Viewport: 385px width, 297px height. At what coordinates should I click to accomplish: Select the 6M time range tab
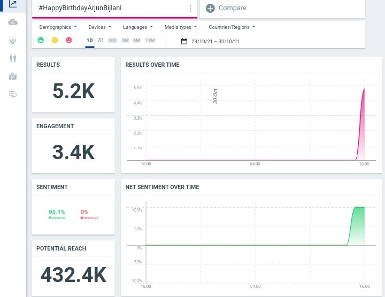pos(136,41)
